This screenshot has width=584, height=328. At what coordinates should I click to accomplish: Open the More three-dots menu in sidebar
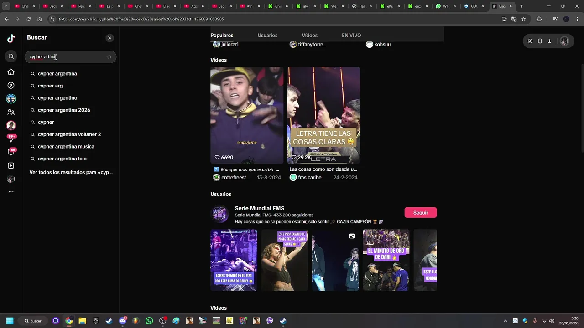point(11,192)
